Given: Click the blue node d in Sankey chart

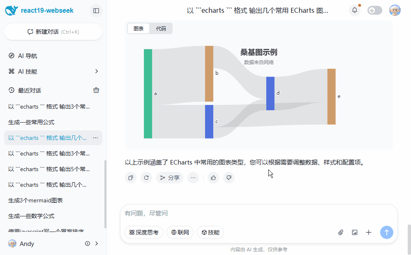Looking at the screenshot, I should tap(270, 93).
